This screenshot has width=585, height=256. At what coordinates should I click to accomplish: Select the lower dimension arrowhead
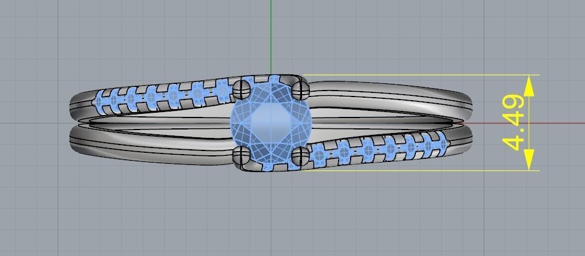(x=529, y=159)
